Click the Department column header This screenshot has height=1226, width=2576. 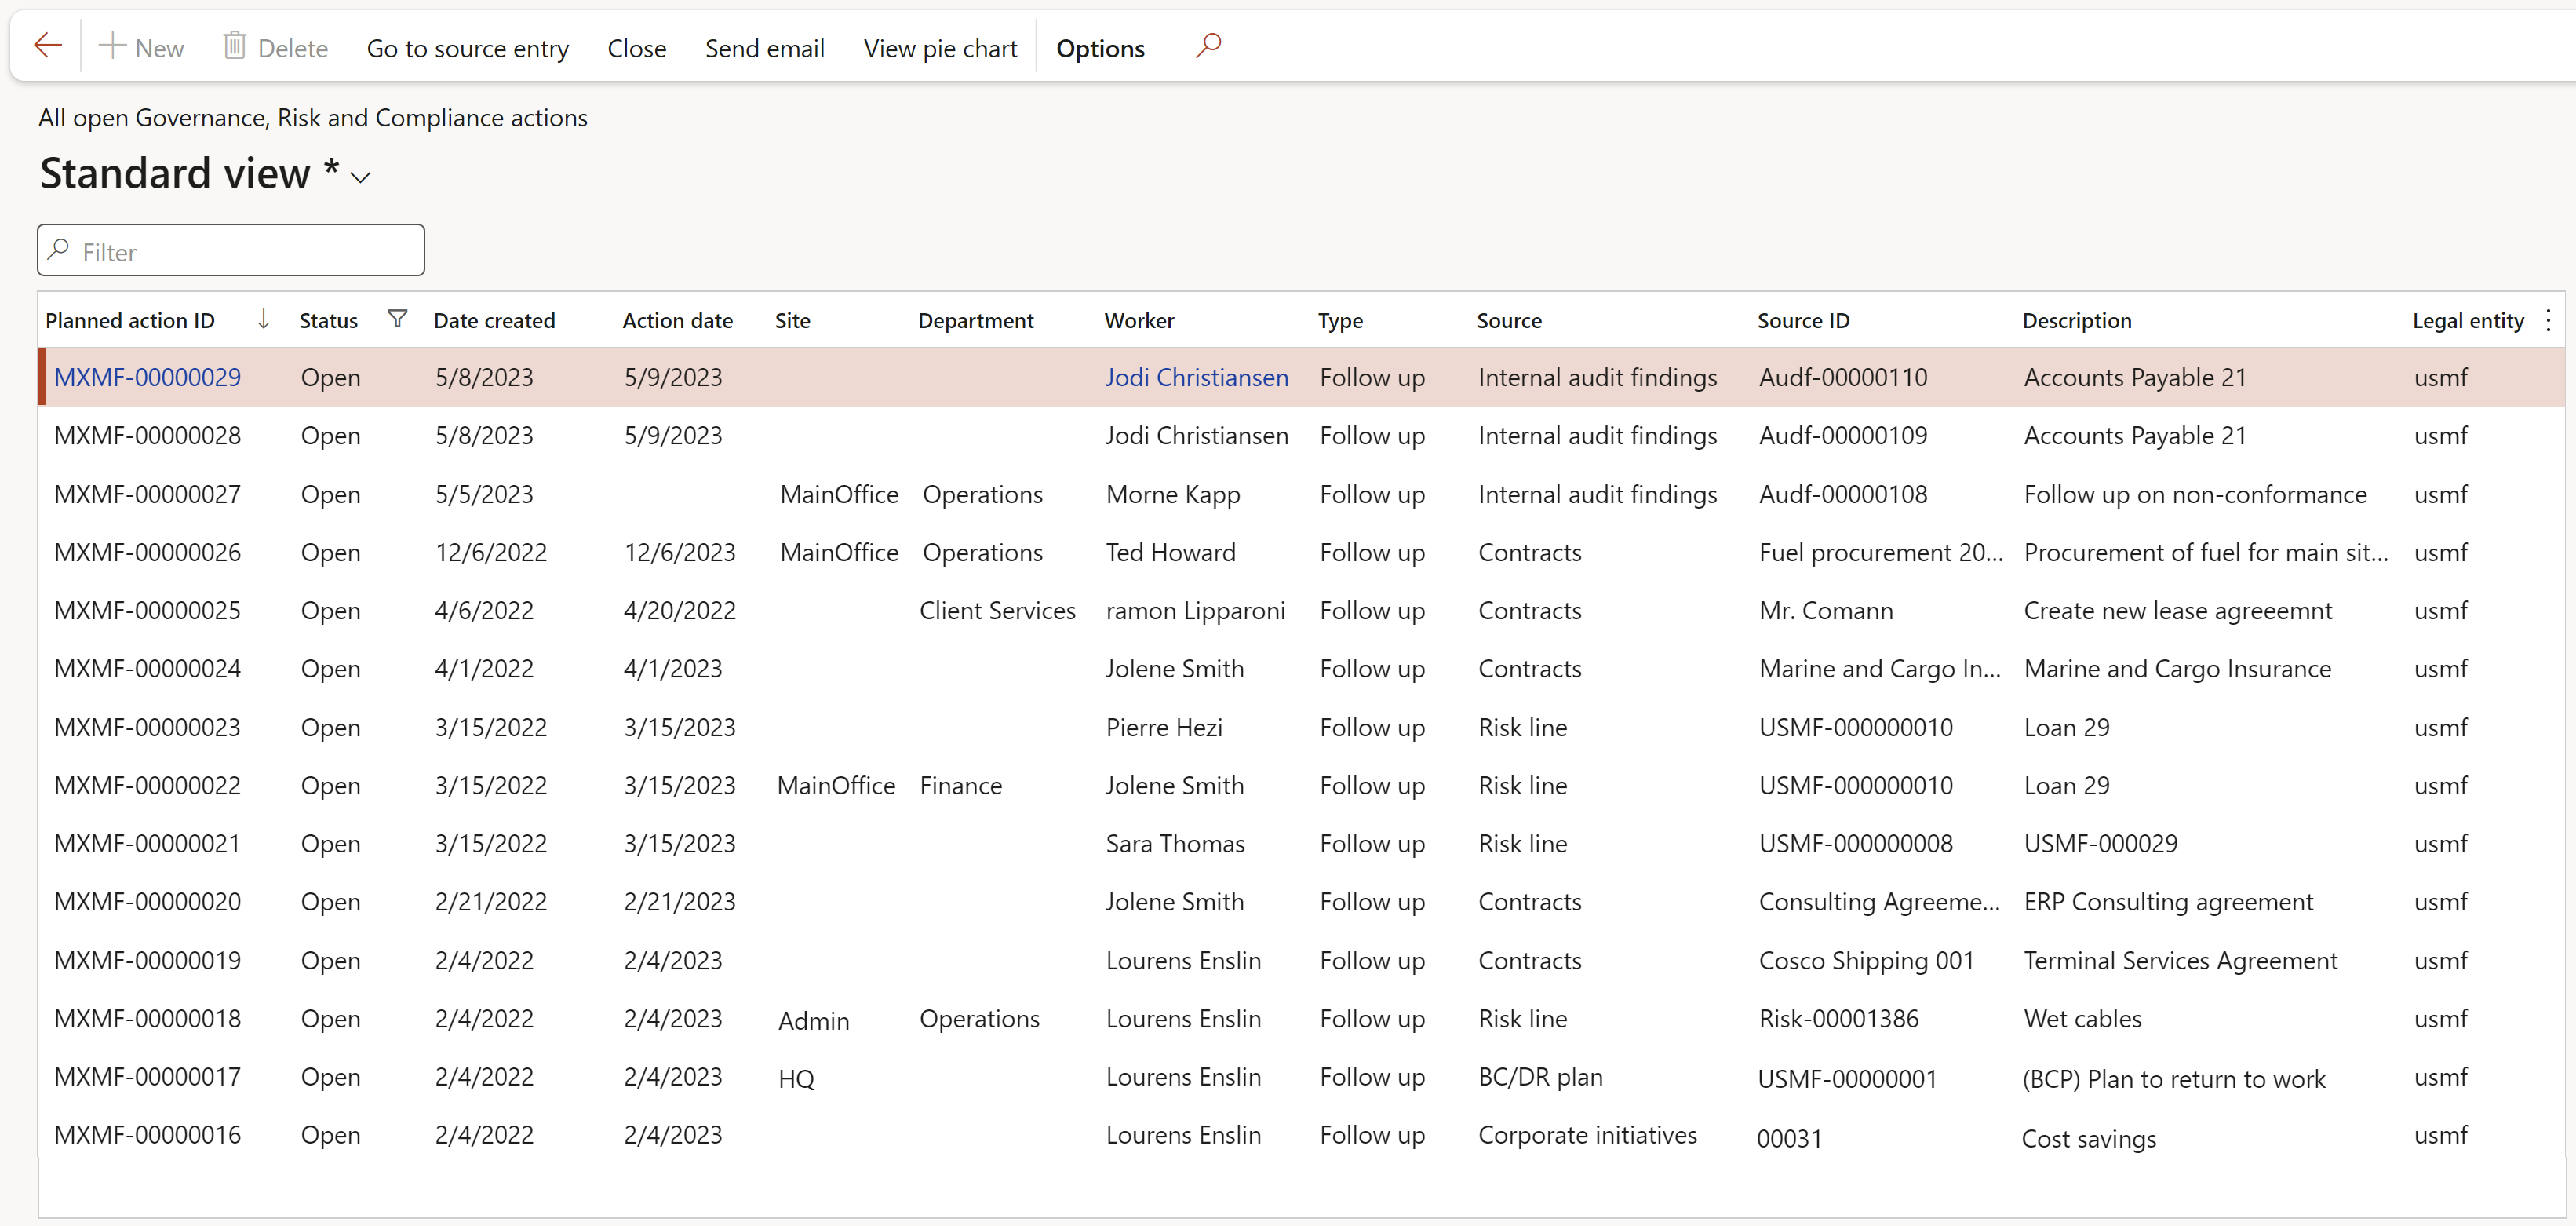pos(976,320)
